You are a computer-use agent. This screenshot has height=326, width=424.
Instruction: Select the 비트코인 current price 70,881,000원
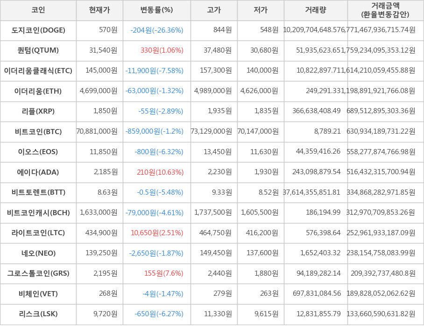pos(97,132)
